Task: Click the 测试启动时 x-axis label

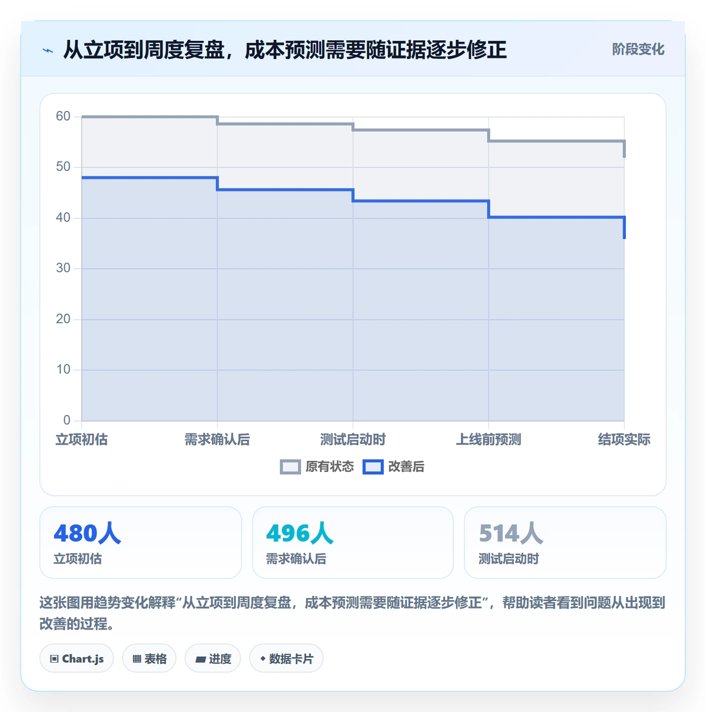Action: coord(353,440)
